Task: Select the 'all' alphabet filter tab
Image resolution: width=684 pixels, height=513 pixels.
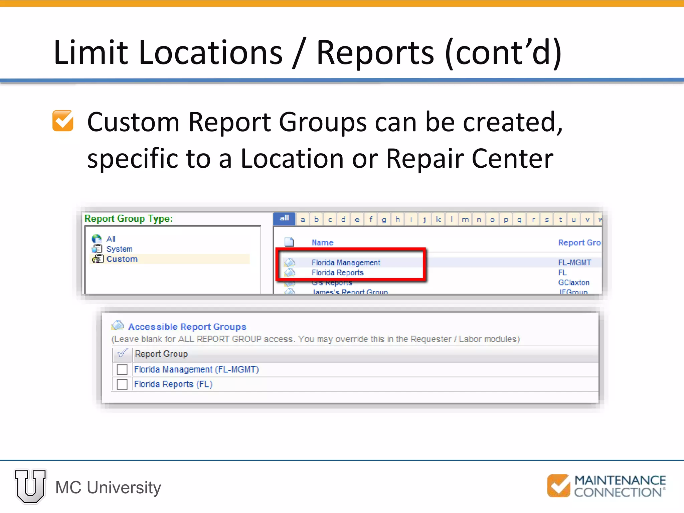Action: point(285,219)
